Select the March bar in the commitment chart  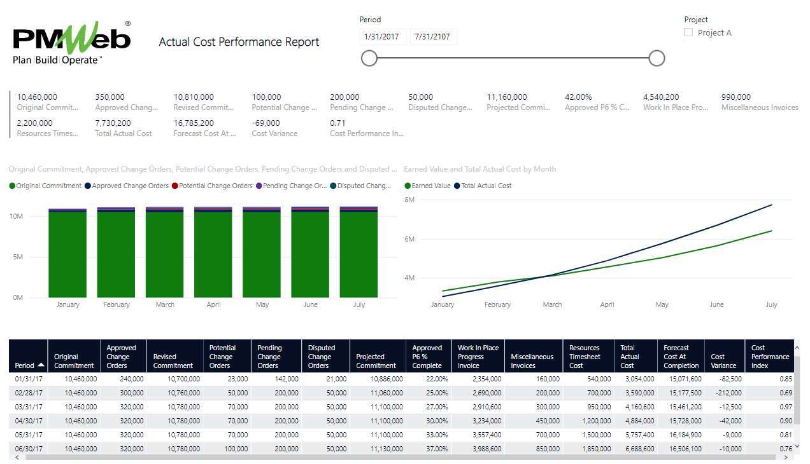point(165,254)
